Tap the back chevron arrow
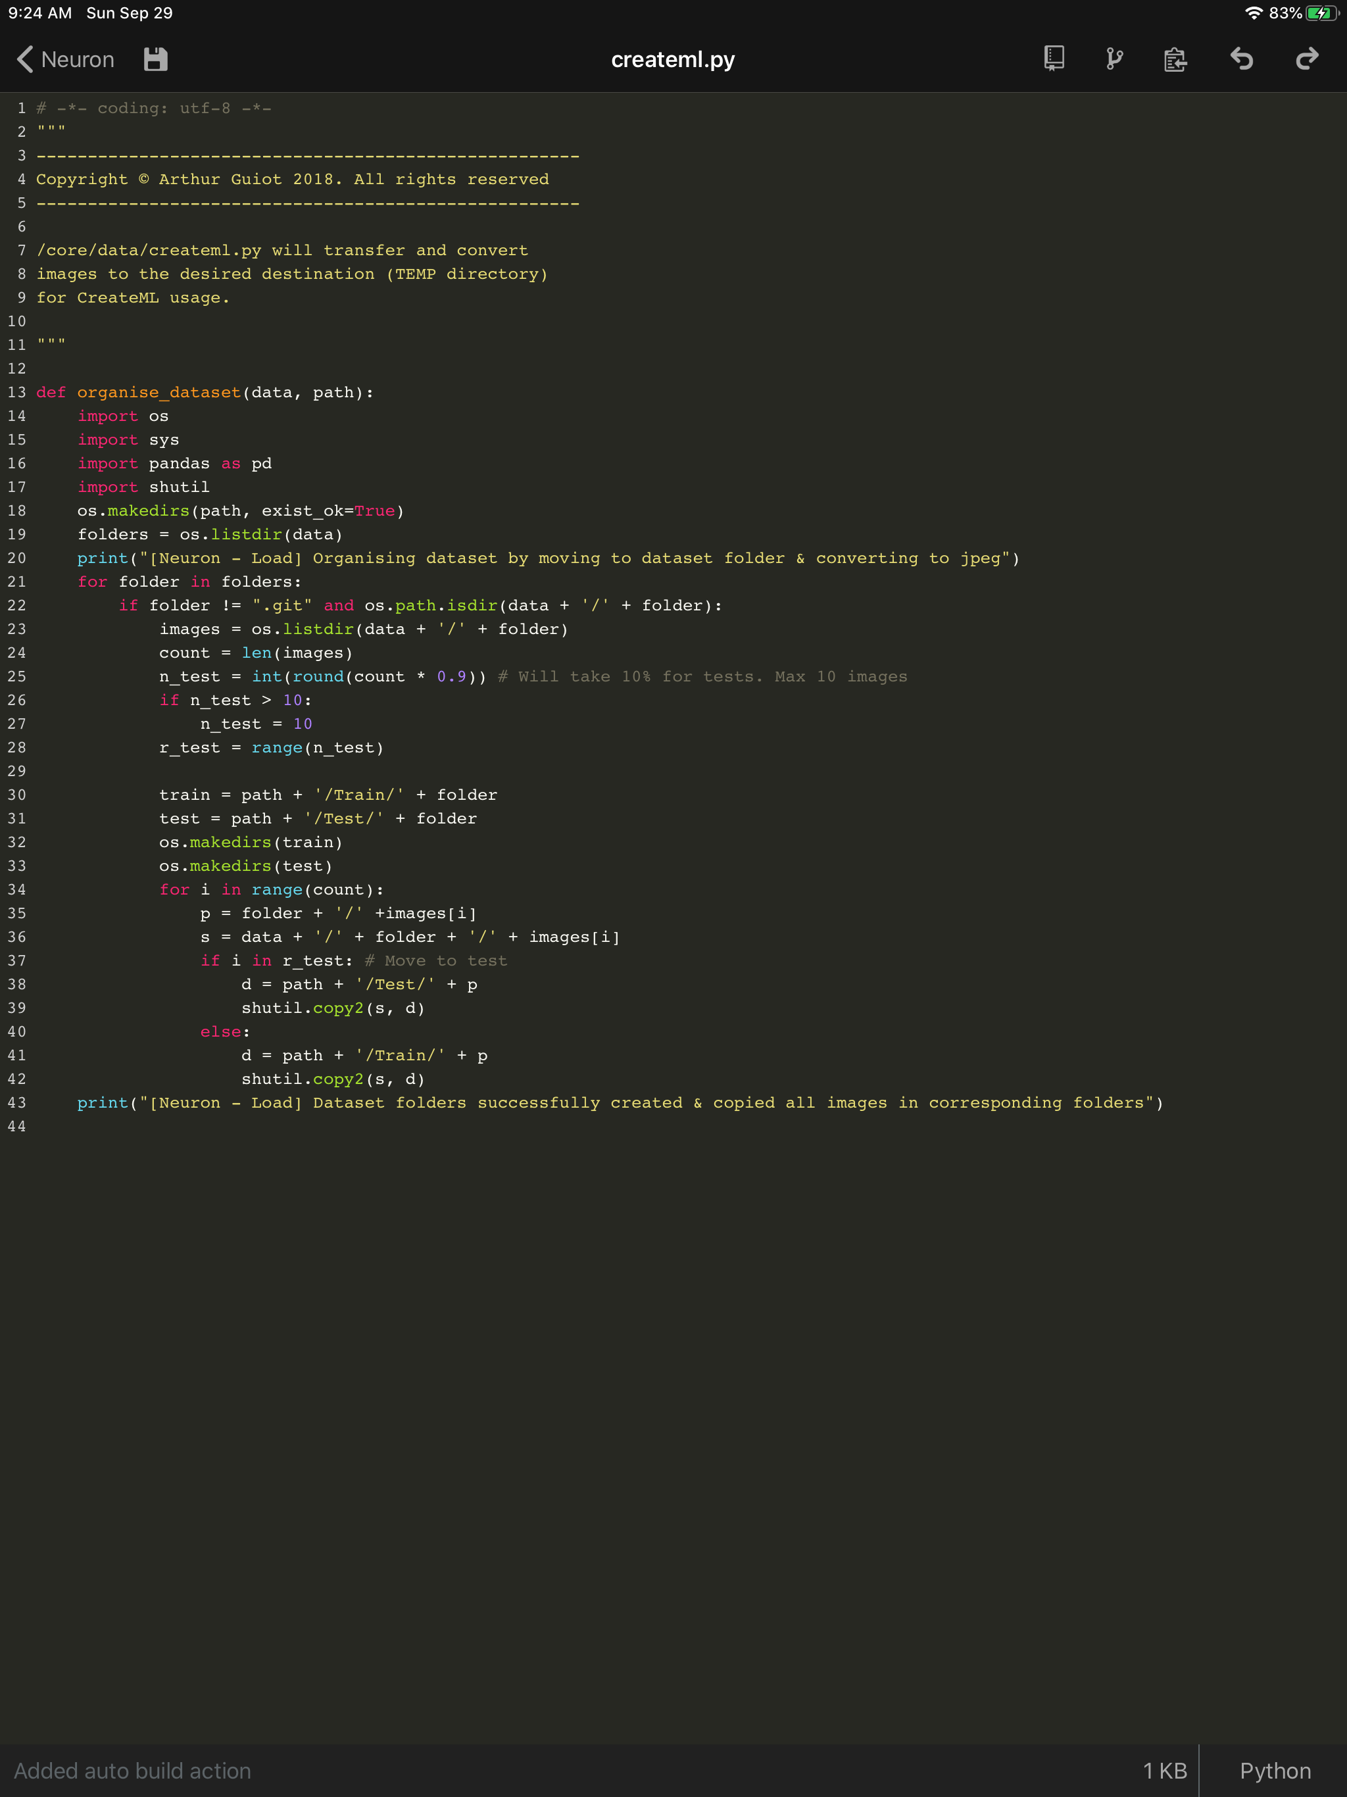The image size is (1347, 1797). [24, 59]
